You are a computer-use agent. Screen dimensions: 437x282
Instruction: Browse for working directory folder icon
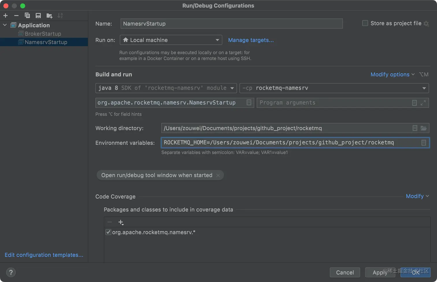tap(423, 128)
